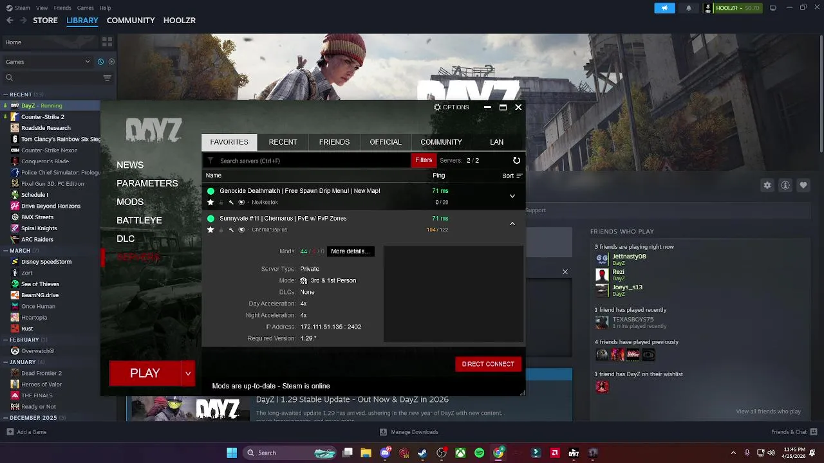Open DayZ game settings gear on Steam page

pos(767,185)
